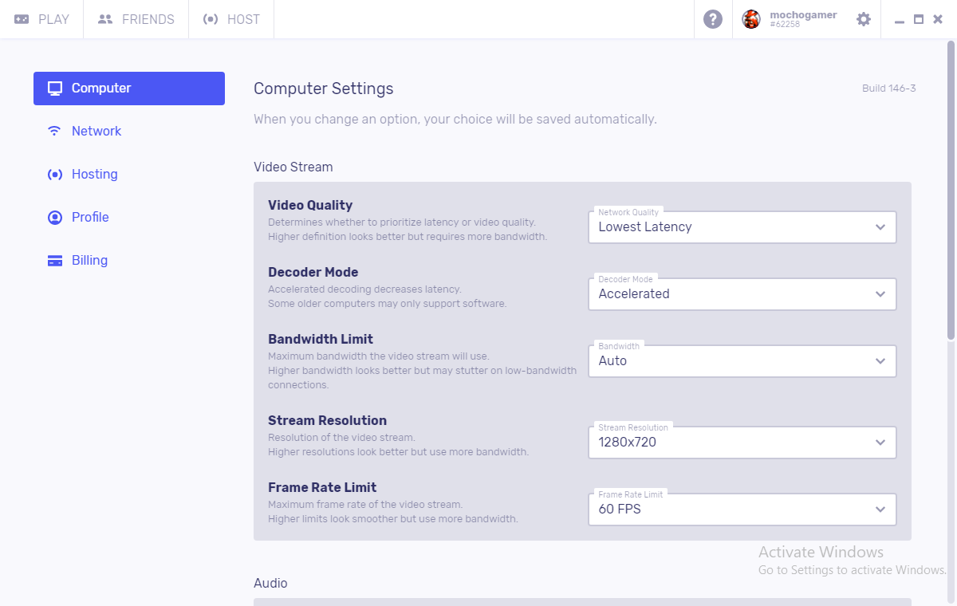The height and width of the screenshot is (606, 957).
Task: Expand the Bandwidth dropdown set to Auto
Action: (x=742, y=360)
